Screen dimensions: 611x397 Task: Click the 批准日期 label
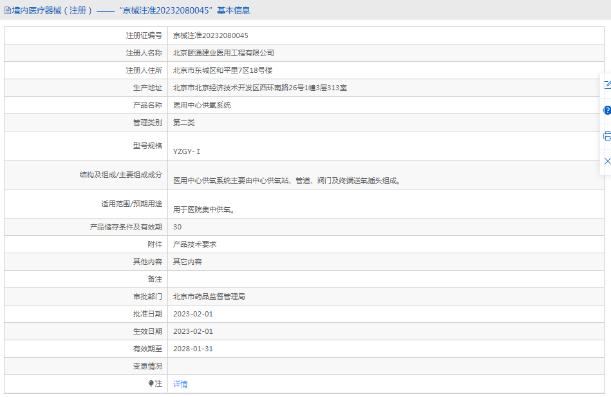click(x=147, y=314)
